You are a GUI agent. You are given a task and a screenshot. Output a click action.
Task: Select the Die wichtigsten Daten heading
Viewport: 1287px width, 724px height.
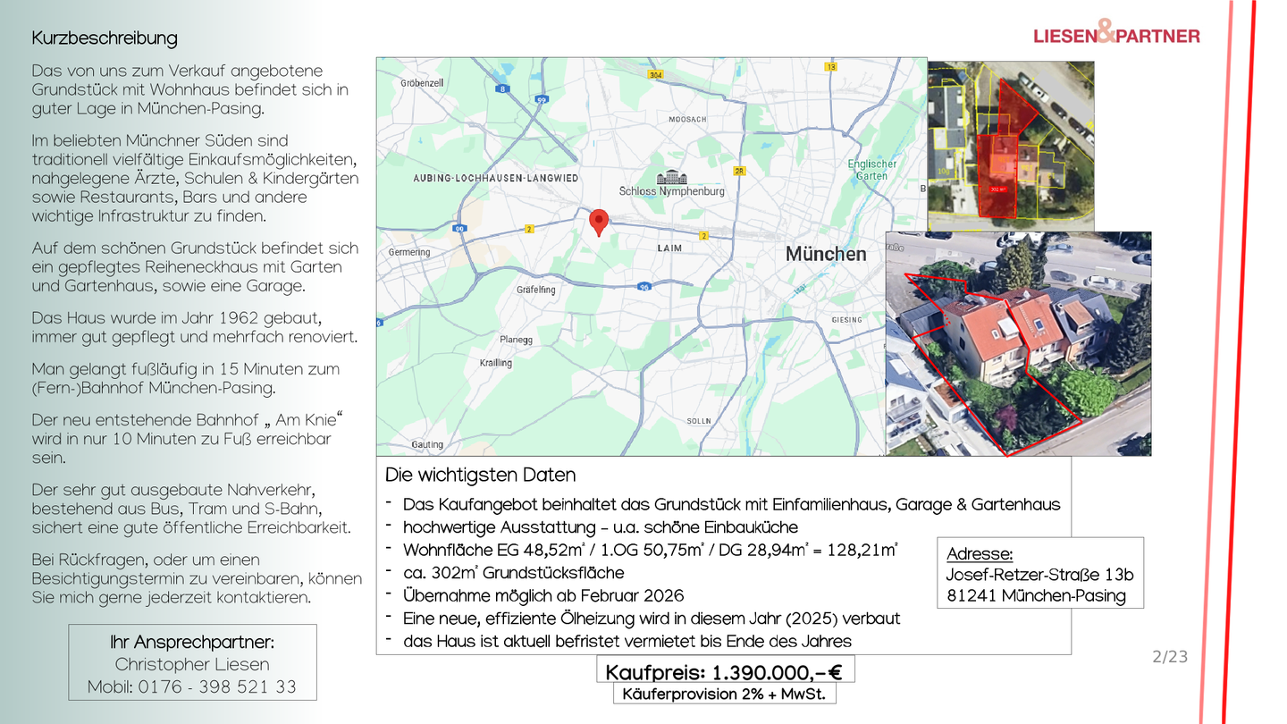(480, 475)
